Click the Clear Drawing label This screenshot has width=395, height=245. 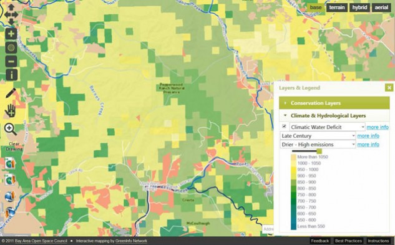tap(14, 147)
